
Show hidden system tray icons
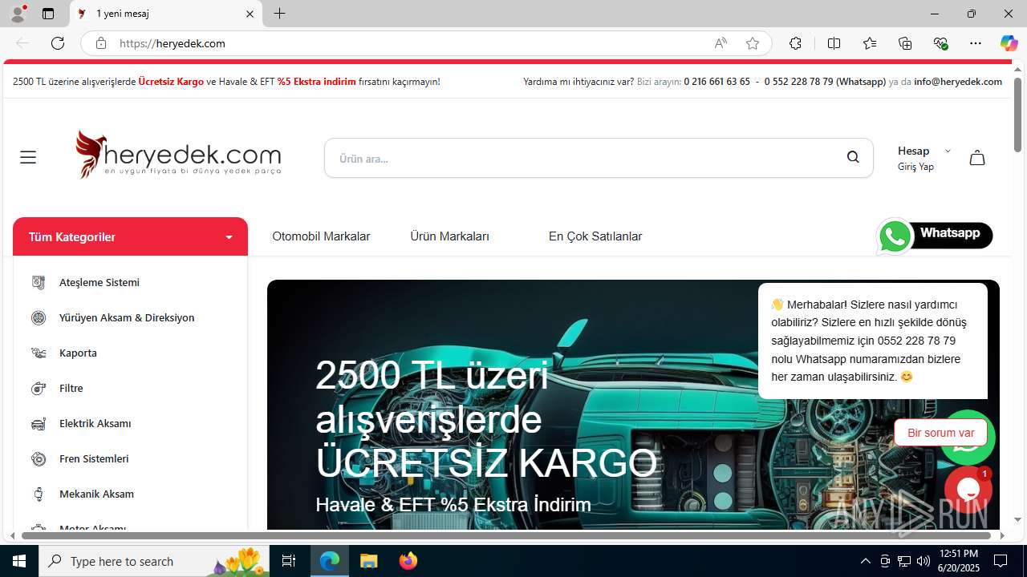pyautogui.click(x=865, y=561)
